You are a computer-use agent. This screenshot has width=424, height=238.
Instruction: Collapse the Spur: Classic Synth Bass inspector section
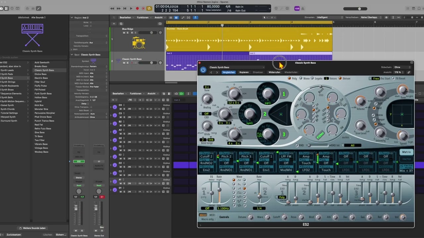point(72,55)
